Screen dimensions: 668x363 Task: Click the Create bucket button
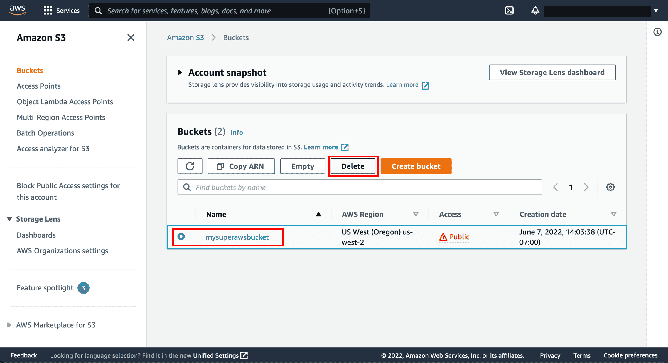point(416,166)
